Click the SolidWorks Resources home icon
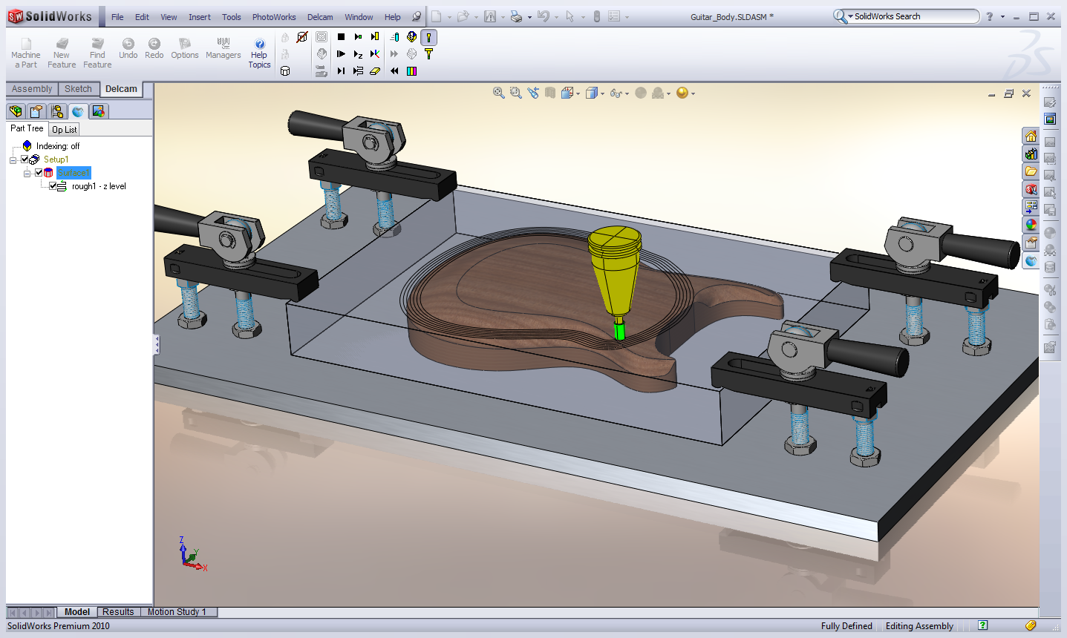The height and width of the screenshot is (638, 1067). tap(1031, 136)
